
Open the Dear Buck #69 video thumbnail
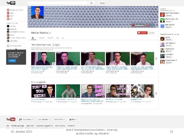(93, 91)
